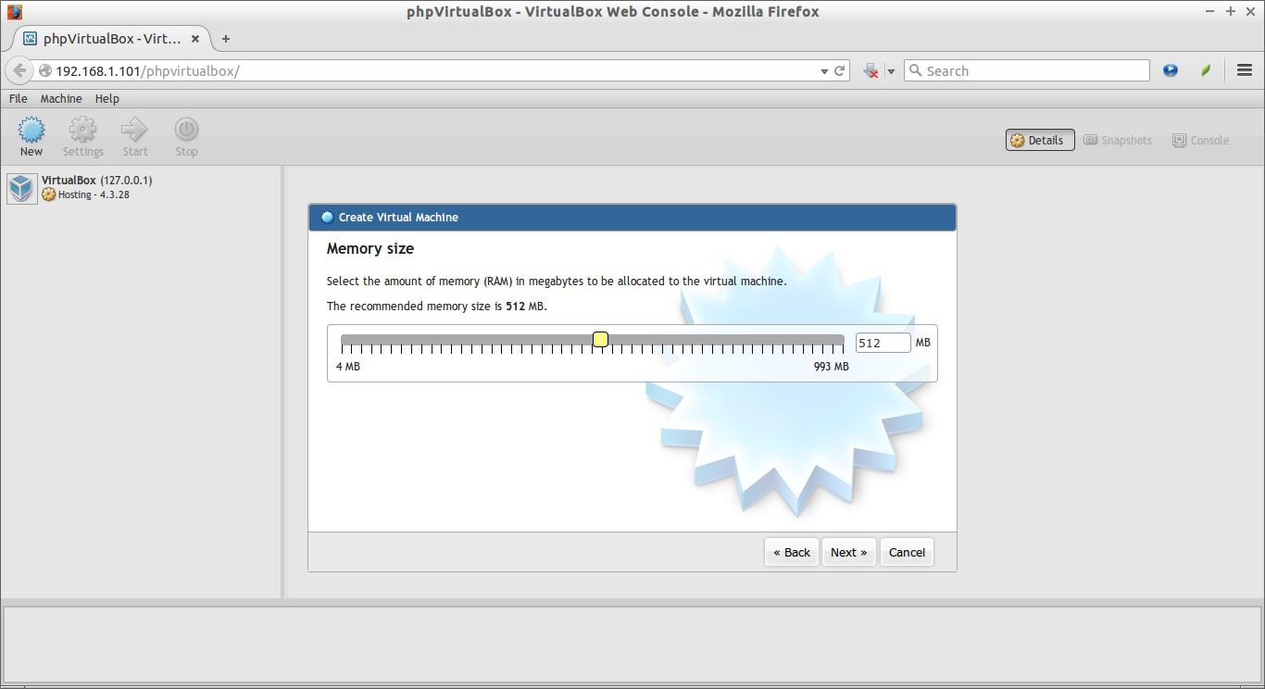Click the recommended memory size 512 MB text
This screenshot has height=689, width=1265.
[437, 306]
